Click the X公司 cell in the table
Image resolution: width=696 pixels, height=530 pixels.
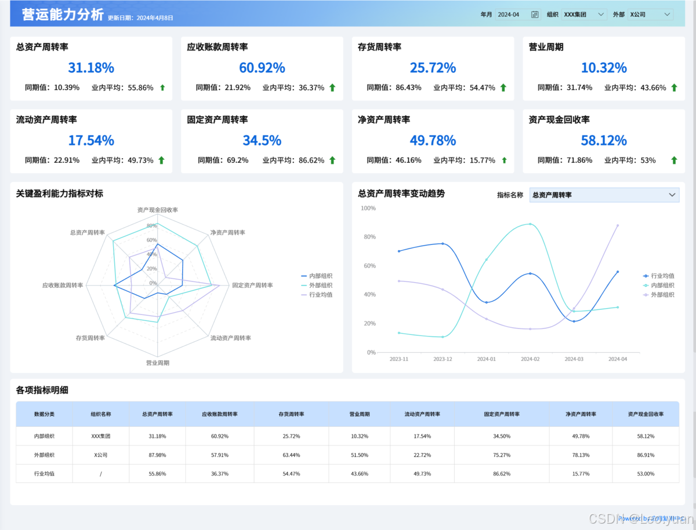point(101,455)
